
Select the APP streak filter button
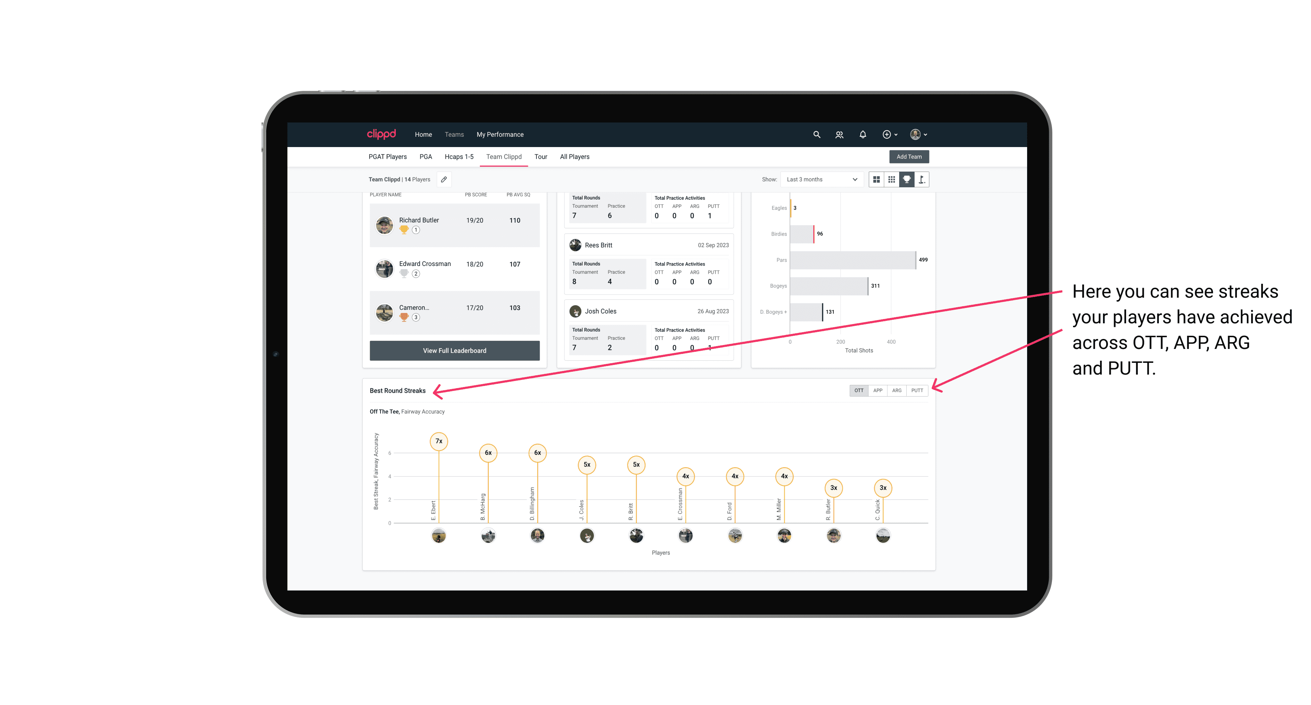pyautogui.click(x=877, y=390)
